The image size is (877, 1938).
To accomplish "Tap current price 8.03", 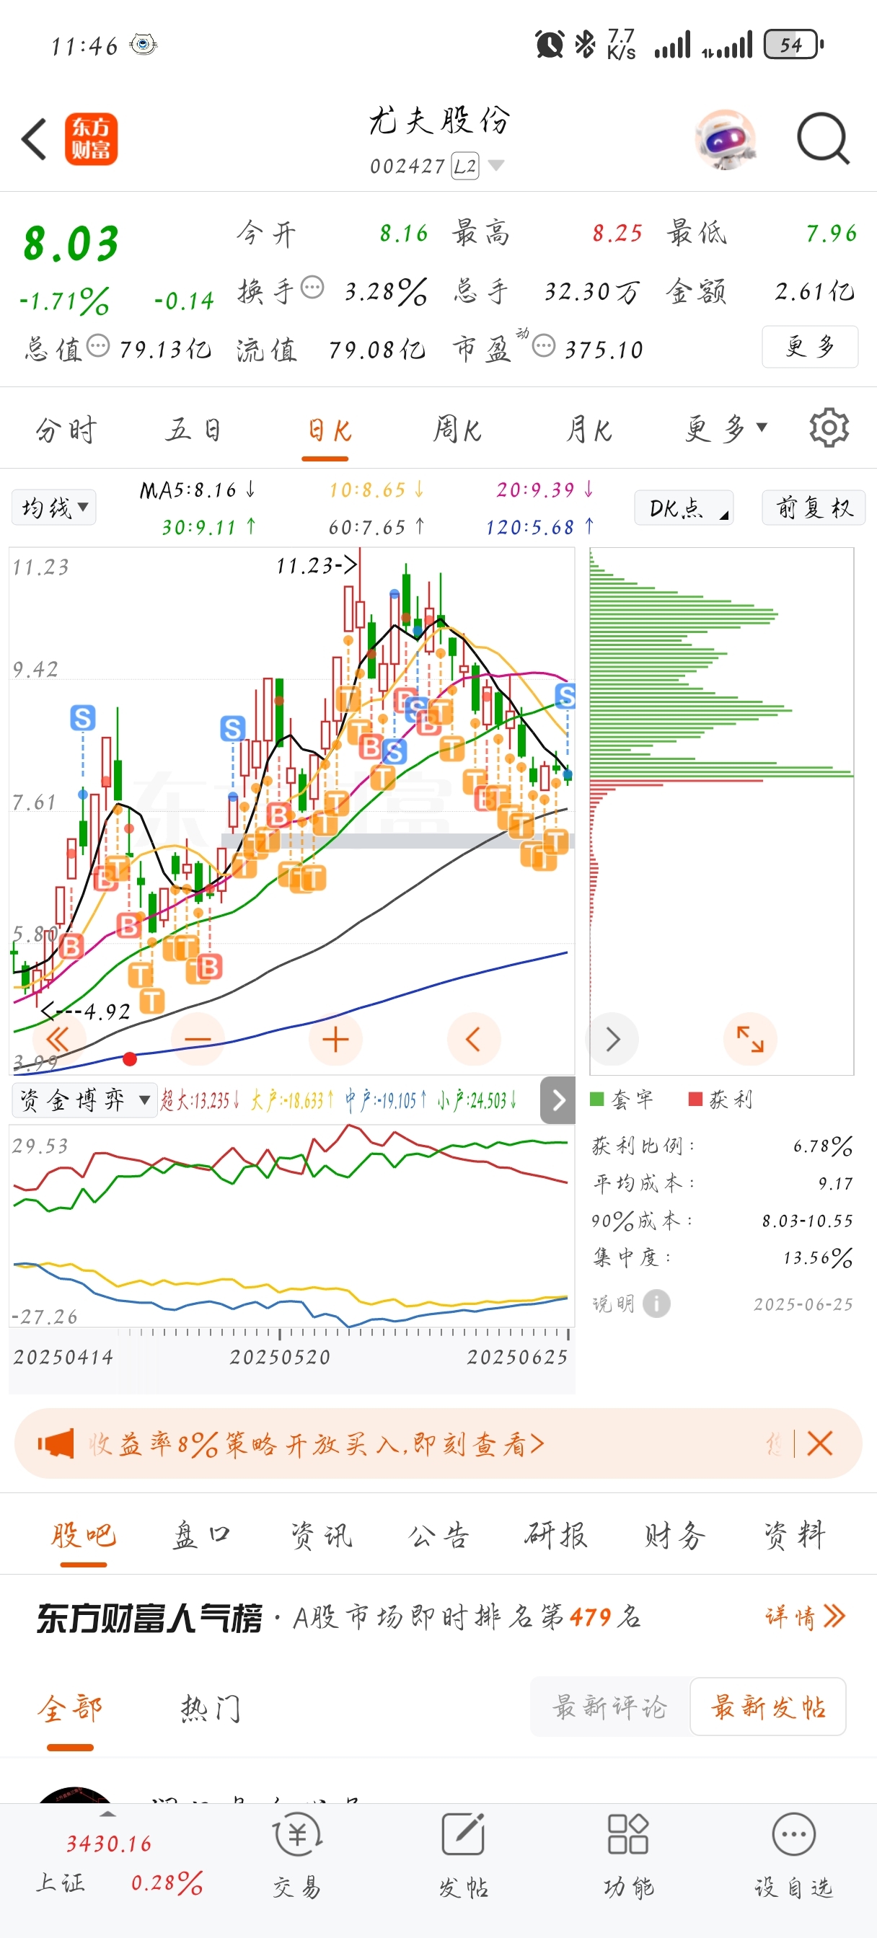I will coord(71,244).
